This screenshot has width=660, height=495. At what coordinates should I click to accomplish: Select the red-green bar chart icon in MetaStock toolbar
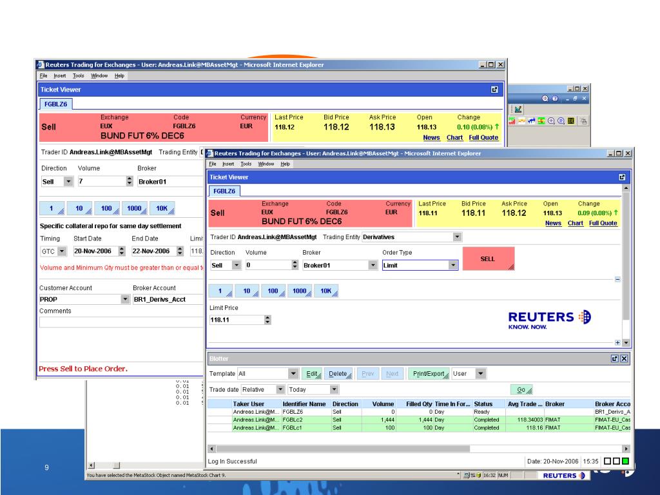[512, 121]
